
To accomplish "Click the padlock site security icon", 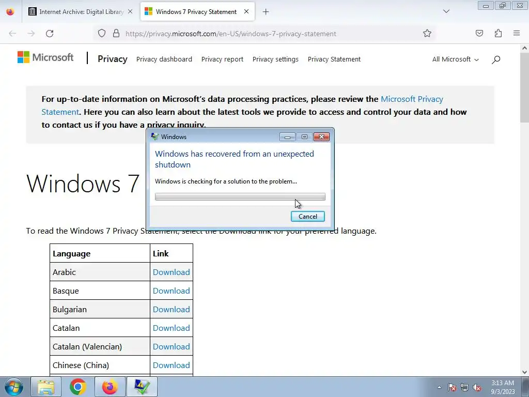I will coord(116,34).
